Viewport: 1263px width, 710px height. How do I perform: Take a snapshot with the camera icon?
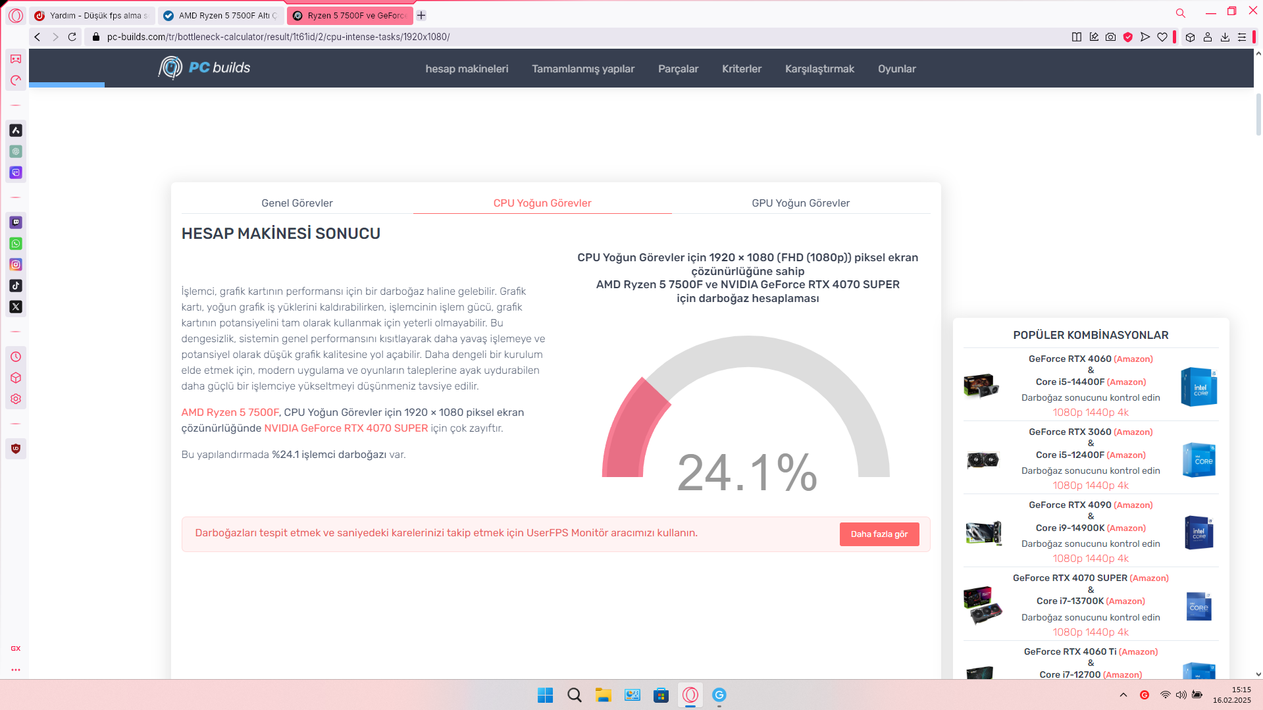pos(1111,37)
